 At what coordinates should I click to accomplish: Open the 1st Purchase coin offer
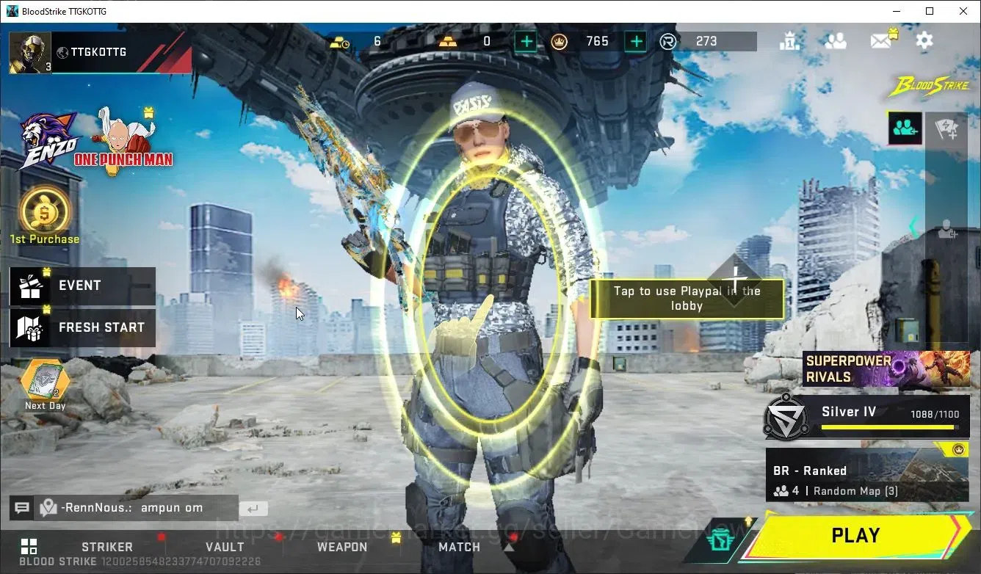(45, 217)
